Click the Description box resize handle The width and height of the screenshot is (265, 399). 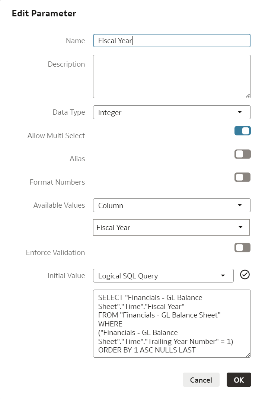point(248,96)
